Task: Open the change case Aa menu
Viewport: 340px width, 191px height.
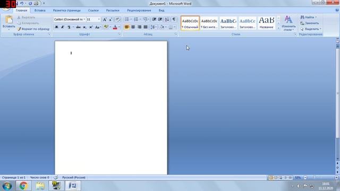Action: (x=98, y=27)
